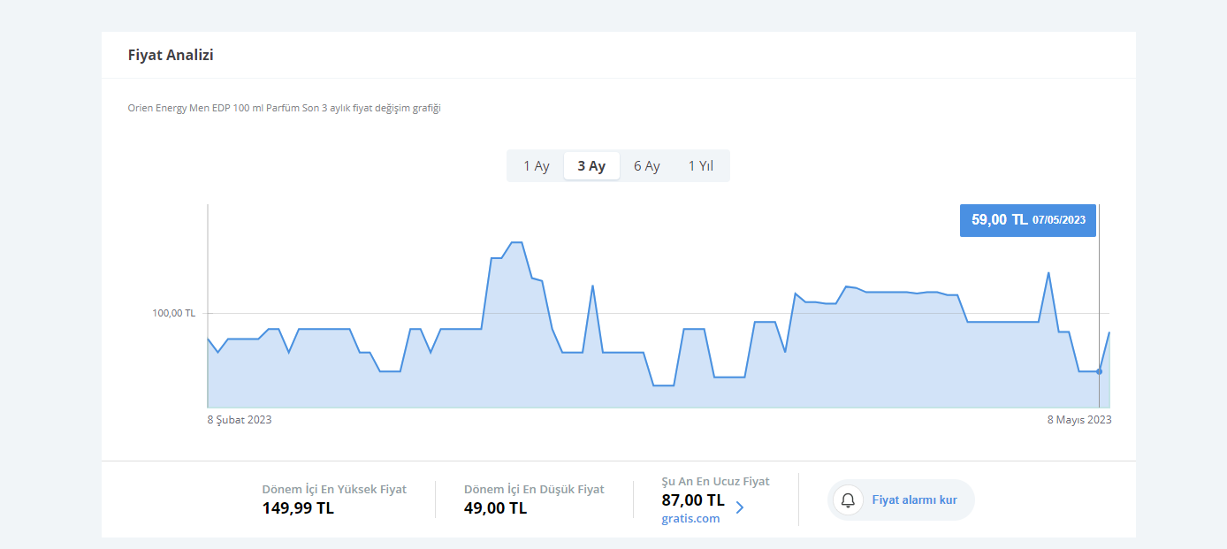This screenshot has width=1227, height=549.
Task: Open the gratis.com link
Action: pyautogui.click(x=690, y=519)
